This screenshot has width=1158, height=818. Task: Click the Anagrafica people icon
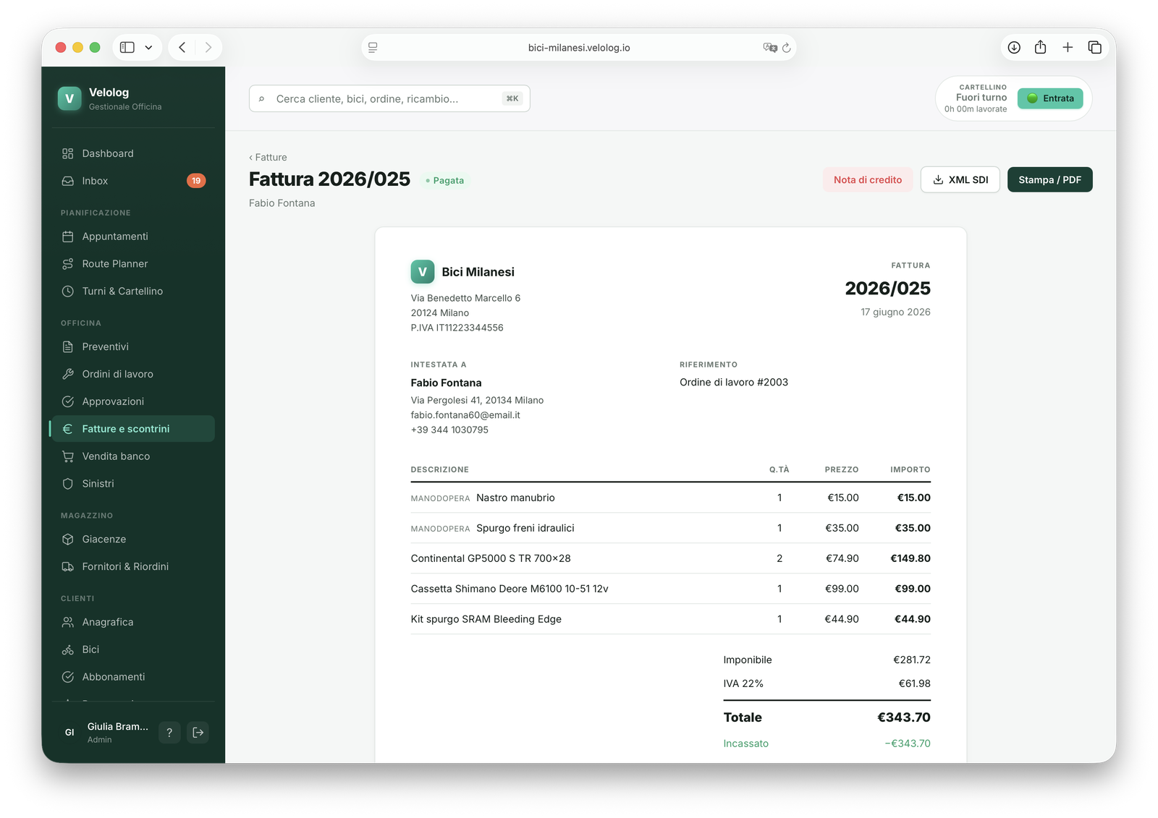click(x=68, y=622)
